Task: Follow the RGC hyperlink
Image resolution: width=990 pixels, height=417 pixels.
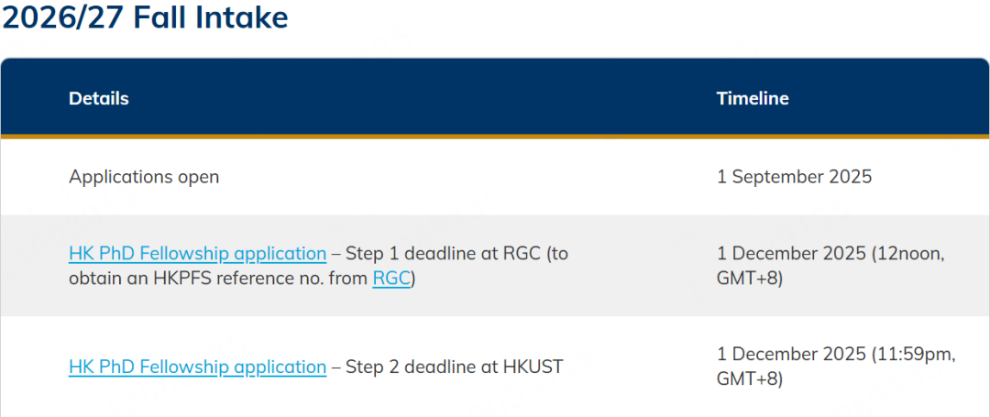Action: [x=391, y=279]
